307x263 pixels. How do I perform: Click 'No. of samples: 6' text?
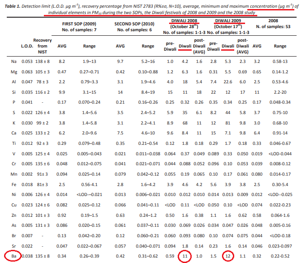click(134, 30)
